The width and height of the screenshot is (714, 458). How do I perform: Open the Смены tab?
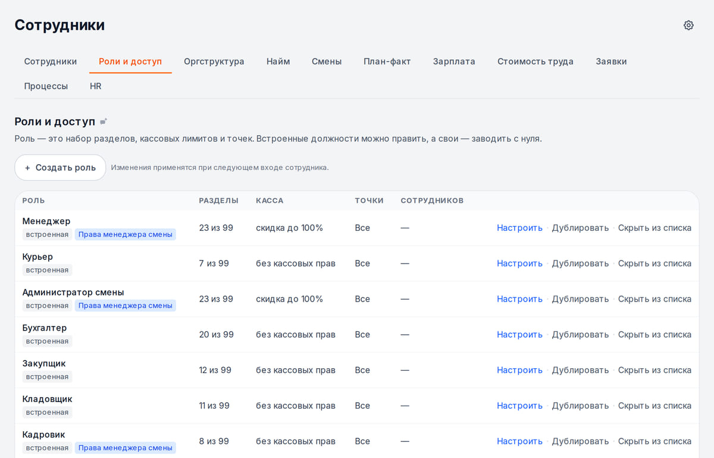[327, 61]
